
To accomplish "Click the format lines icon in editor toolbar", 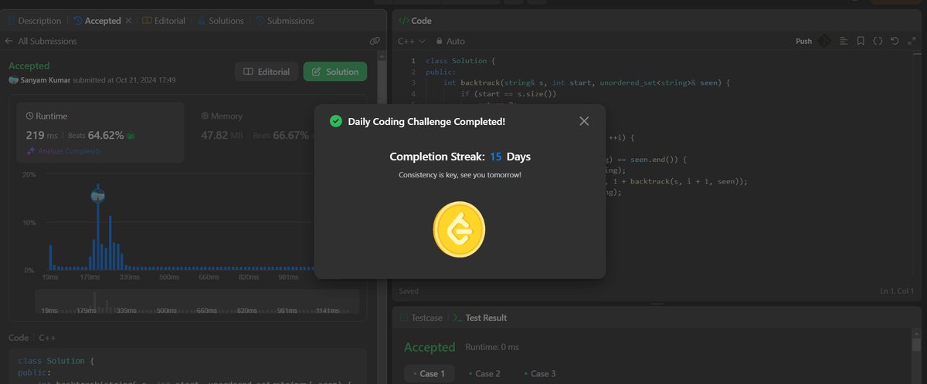I will click(x=844, y=41).
